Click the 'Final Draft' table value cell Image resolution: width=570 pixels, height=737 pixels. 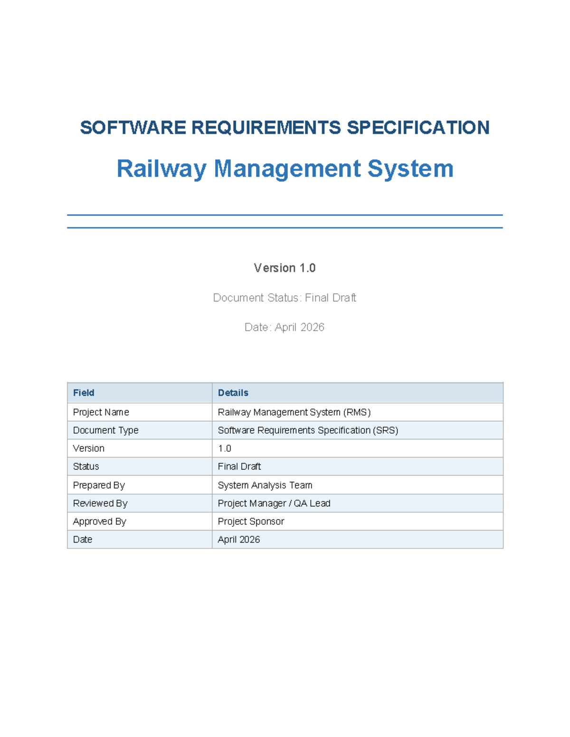coord(357,466)
